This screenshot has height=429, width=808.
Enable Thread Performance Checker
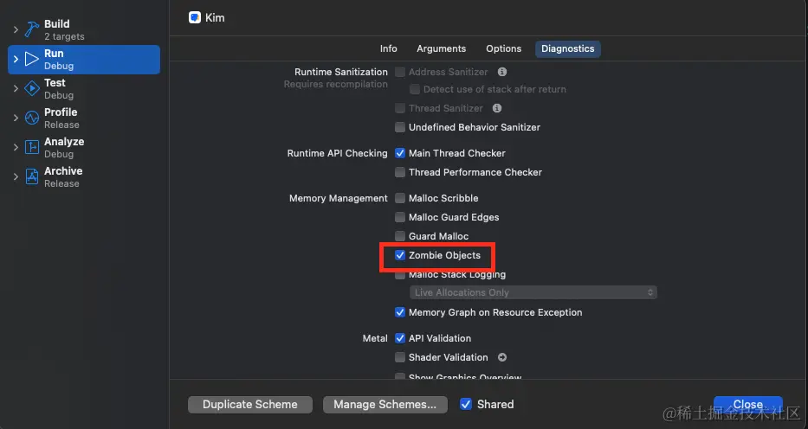pyautogui.click(x=400, y=172)
